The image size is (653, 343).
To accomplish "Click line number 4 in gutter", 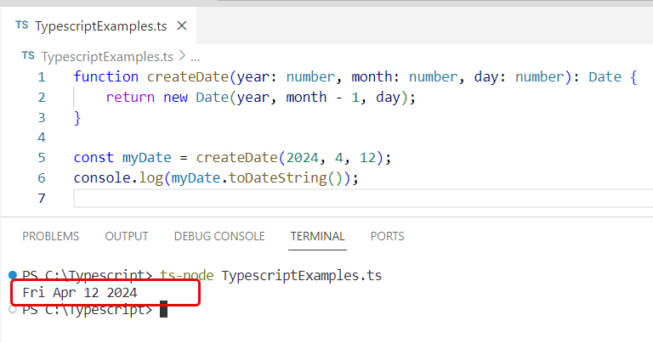I will [41, 138].
